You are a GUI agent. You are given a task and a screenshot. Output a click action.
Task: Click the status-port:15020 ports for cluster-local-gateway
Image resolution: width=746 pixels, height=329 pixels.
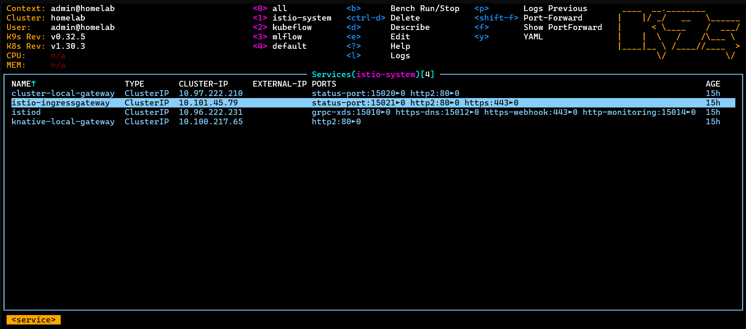tap(359, 94)
